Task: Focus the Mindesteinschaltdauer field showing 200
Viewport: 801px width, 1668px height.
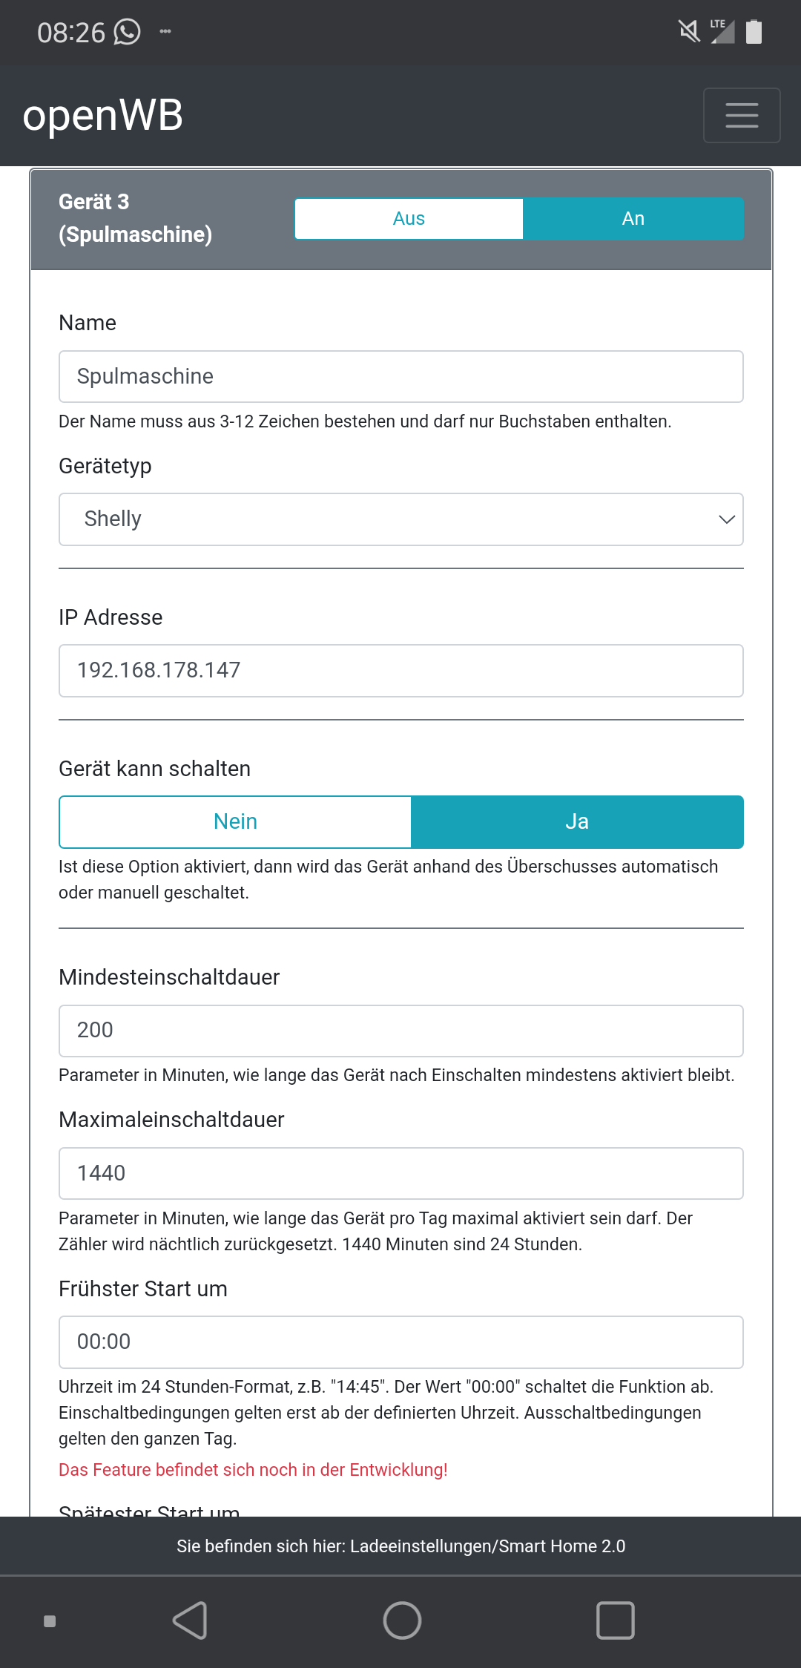Action: 400,1031
